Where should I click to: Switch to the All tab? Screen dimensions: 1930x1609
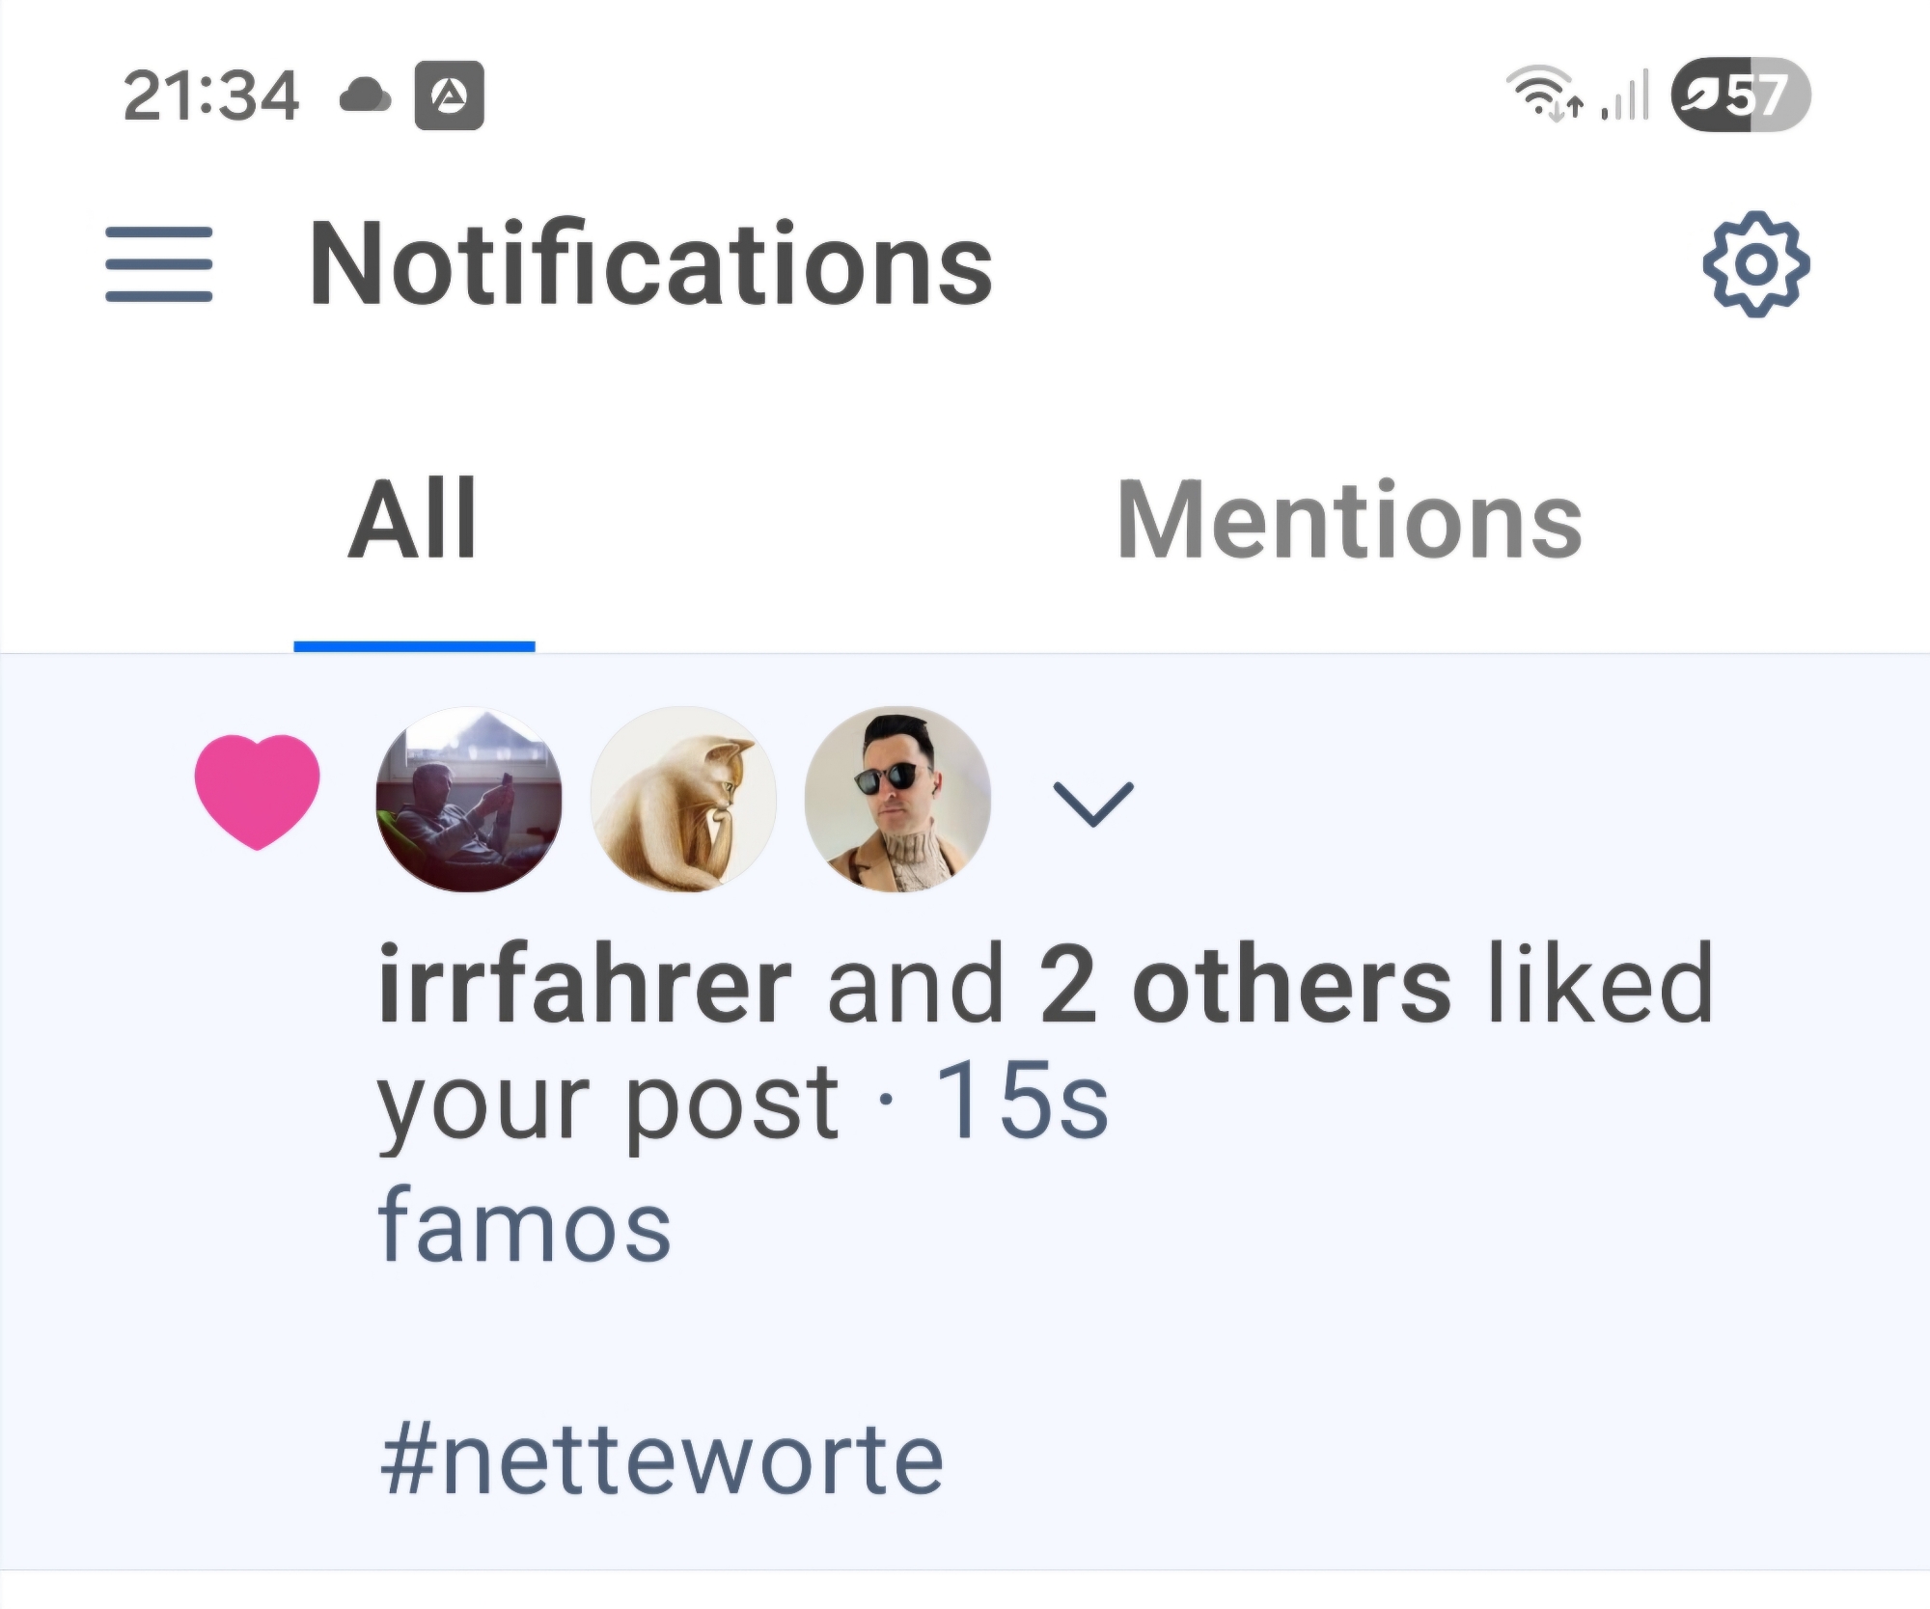click(413, 521)
